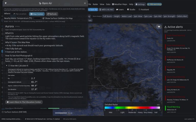Select My Location for Where
The width and height of the screenshot is (196, 122).
[20, 14]
